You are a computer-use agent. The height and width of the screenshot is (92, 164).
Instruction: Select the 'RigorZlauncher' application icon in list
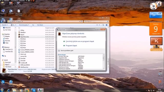point(19,37)
